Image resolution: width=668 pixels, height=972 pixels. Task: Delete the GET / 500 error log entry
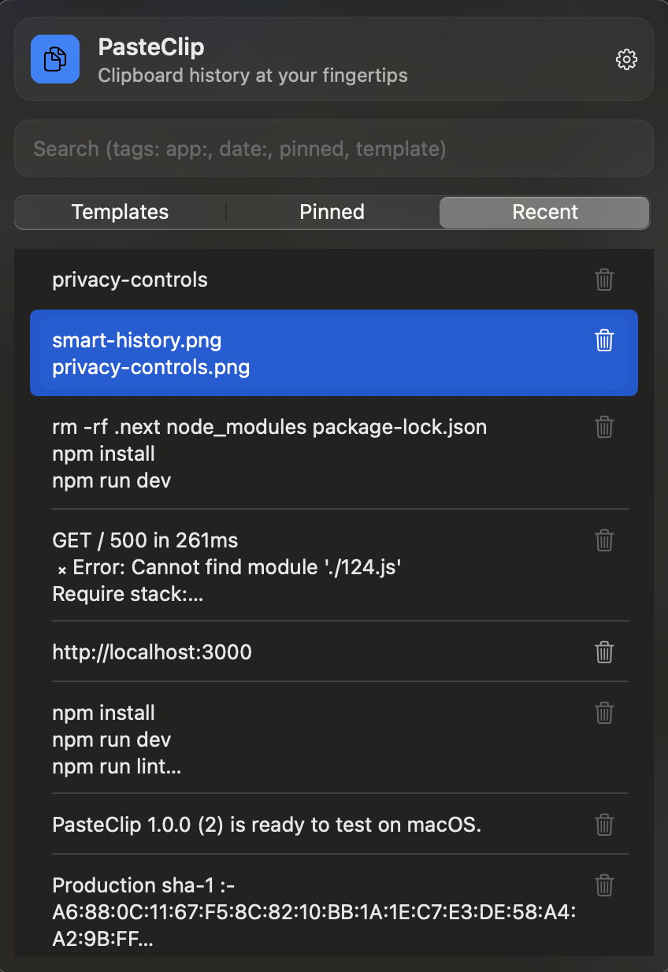603,540
